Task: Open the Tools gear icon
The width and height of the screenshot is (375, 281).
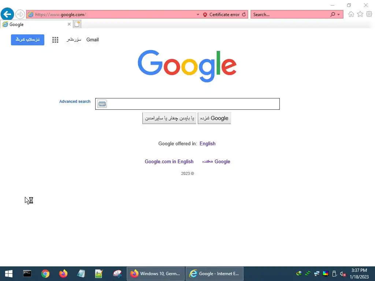Action: coord(369,14)
